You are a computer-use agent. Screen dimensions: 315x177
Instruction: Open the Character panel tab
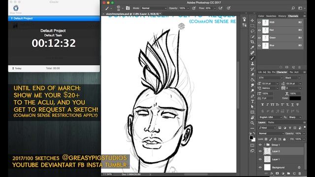point(282,72)
